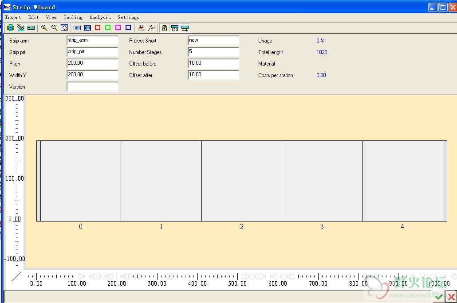Click the strip direction arrow icon
The image size is (457, 303).
point(185,28)
